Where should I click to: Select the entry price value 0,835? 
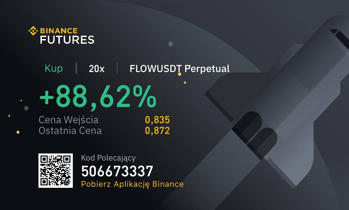point(157,120)
